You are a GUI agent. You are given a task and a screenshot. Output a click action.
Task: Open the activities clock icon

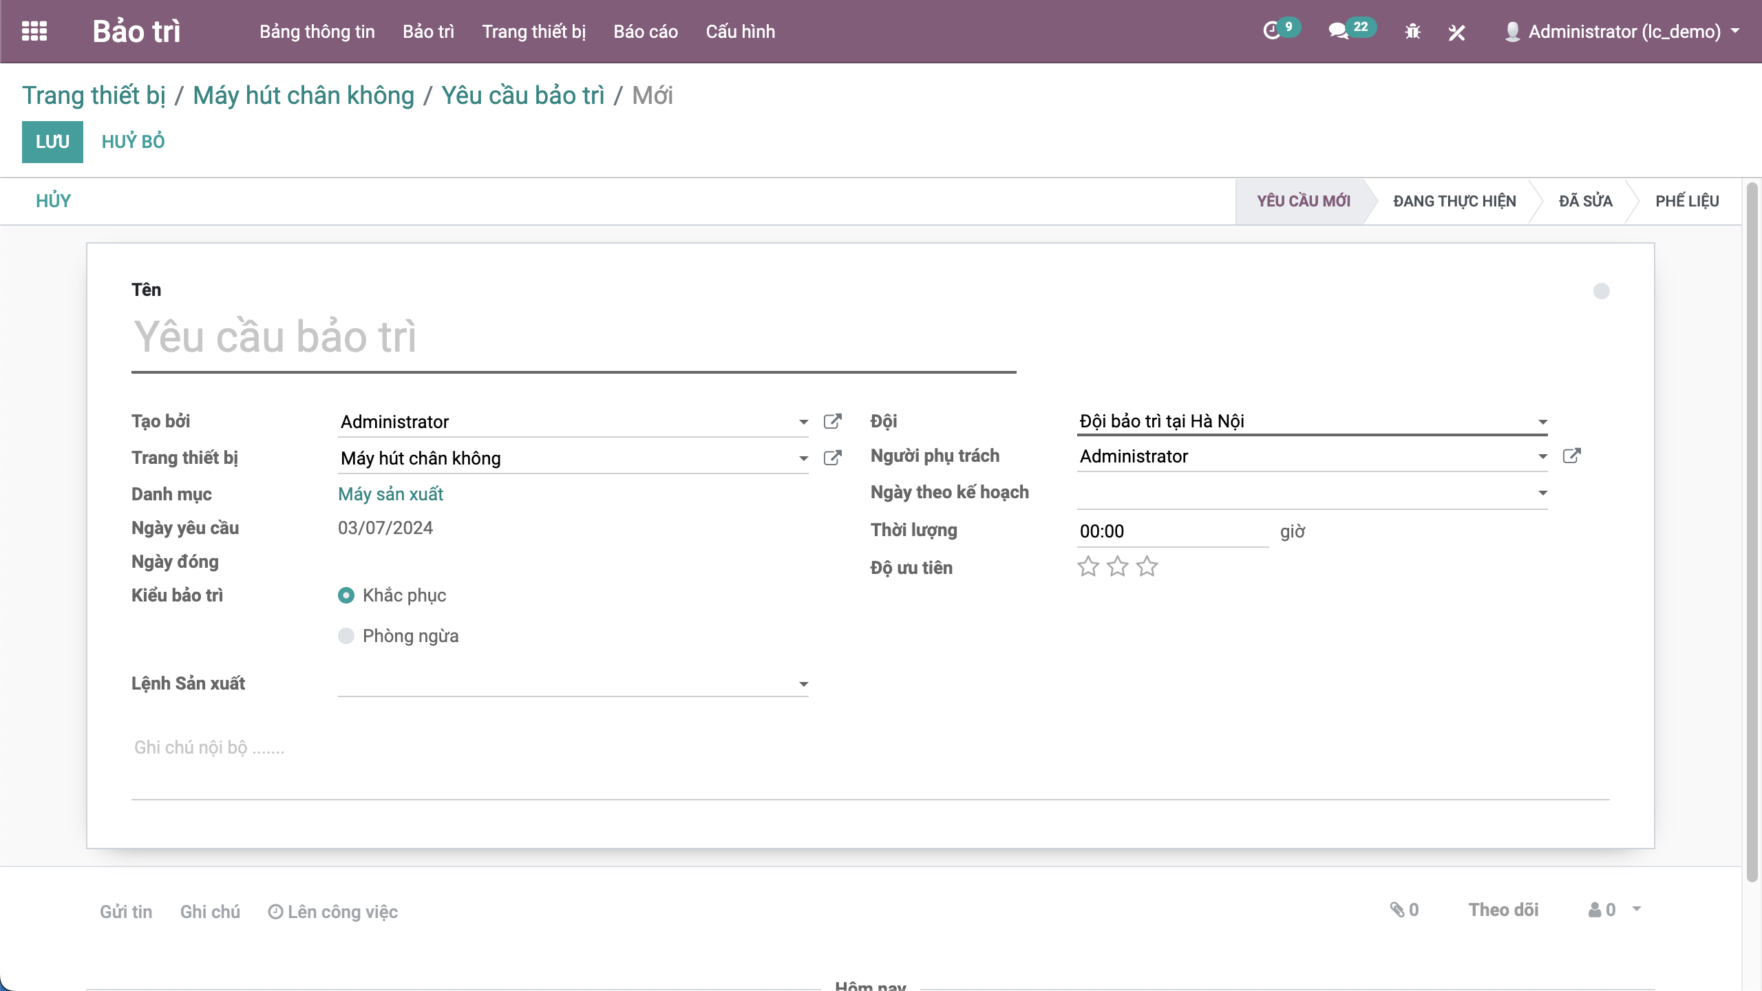click(x=1271, y=31)
